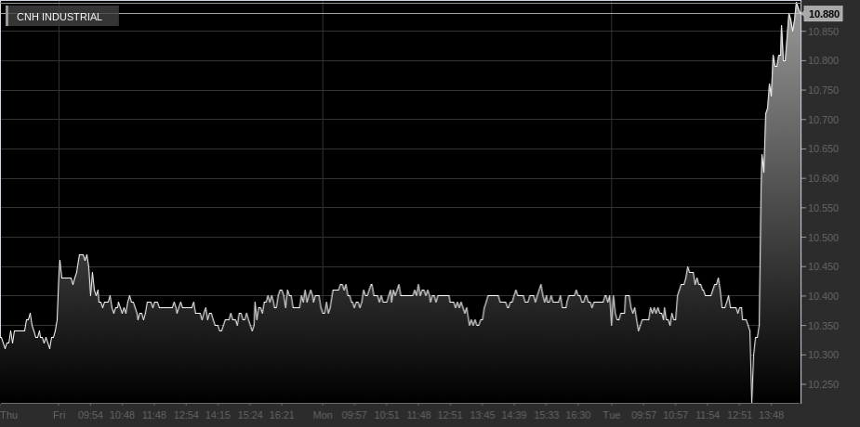Click the 10.700 price axis label
860x427 pixels.
(824, 120)
